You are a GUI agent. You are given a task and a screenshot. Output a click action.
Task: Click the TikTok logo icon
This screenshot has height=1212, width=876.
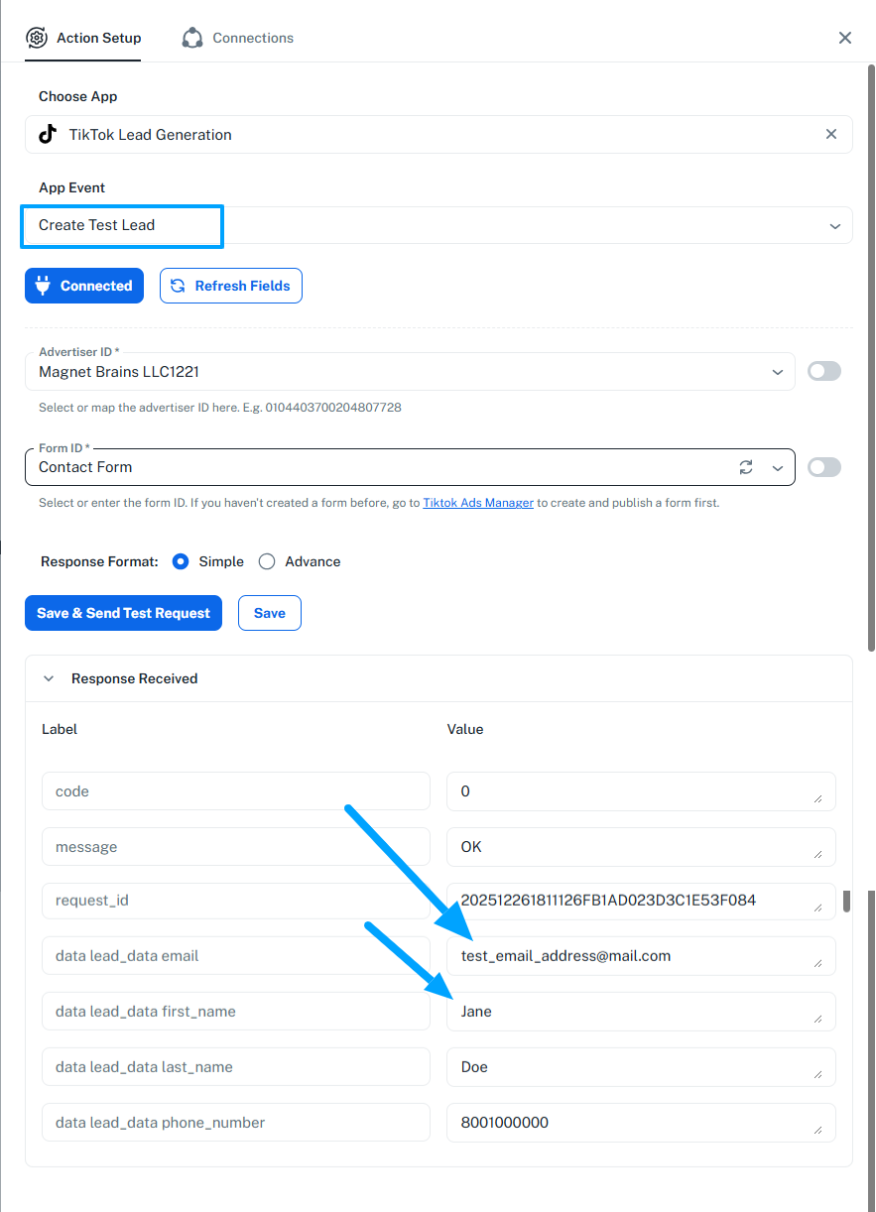48,134
